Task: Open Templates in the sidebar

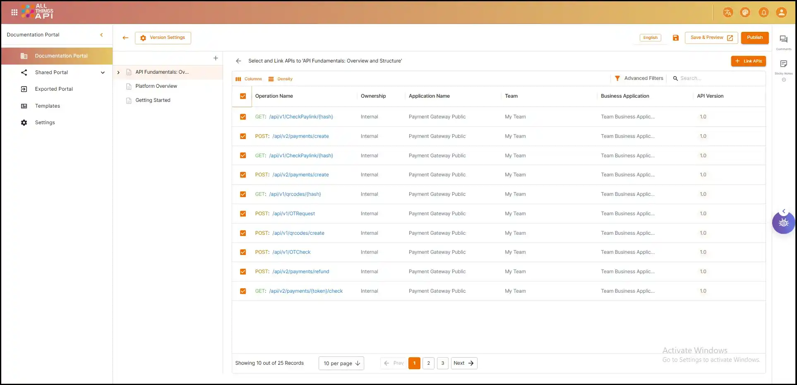Action: (47, 106)
